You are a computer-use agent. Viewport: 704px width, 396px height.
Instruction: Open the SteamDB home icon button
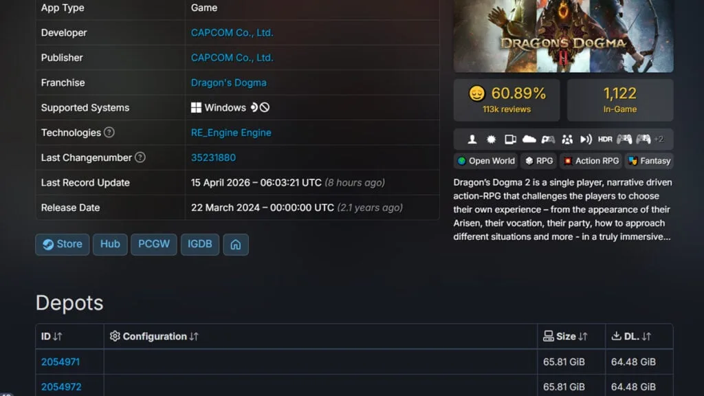236,244
